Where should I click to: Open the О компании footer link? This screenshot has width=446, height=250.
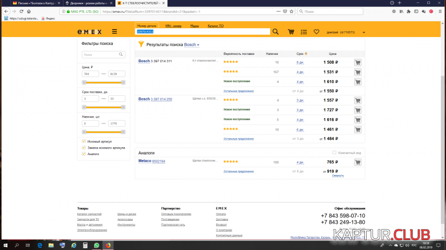224,230
